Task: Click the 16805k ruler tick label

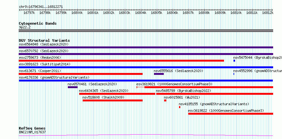Action: tap(157, 13)
